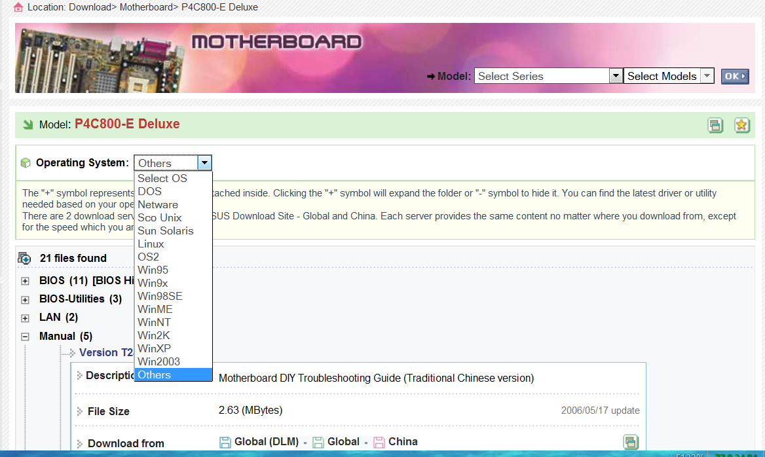765x457 pixels.
Task: Click the 2.63 (MBytes) file size value
Action: point(250,410)
